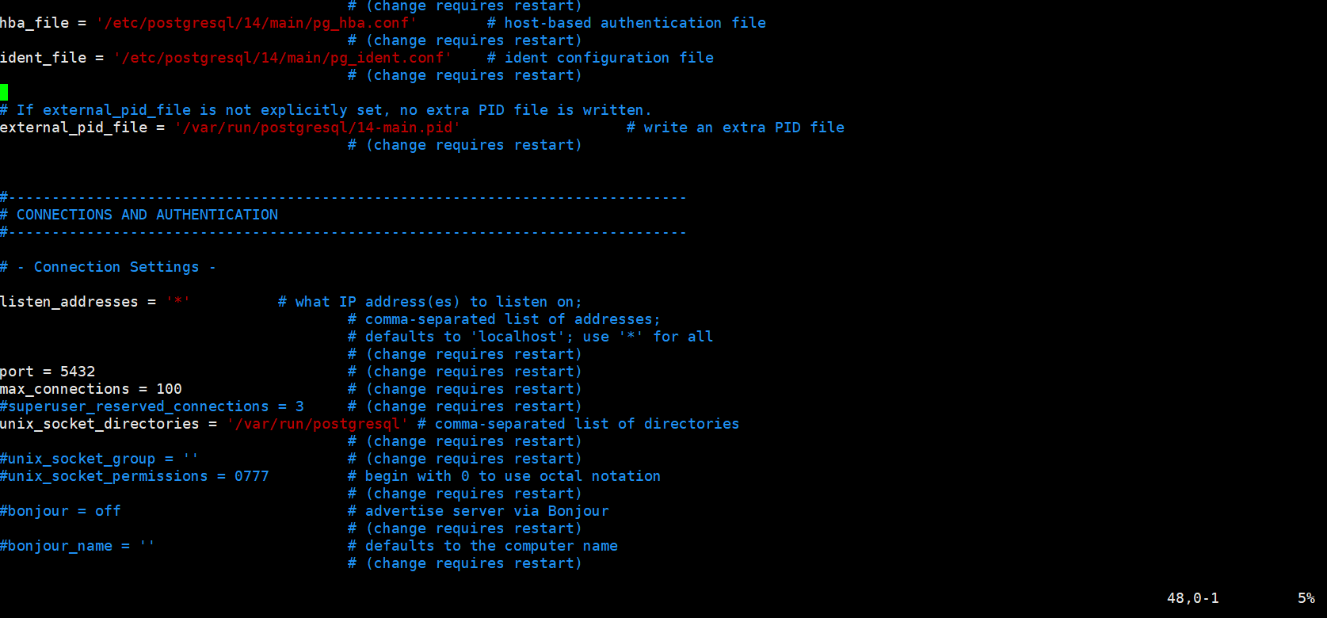Screen dimensions: 1327x618
Task: Click the superuser_reserved_connections commented line
Action: pos(152,406)
